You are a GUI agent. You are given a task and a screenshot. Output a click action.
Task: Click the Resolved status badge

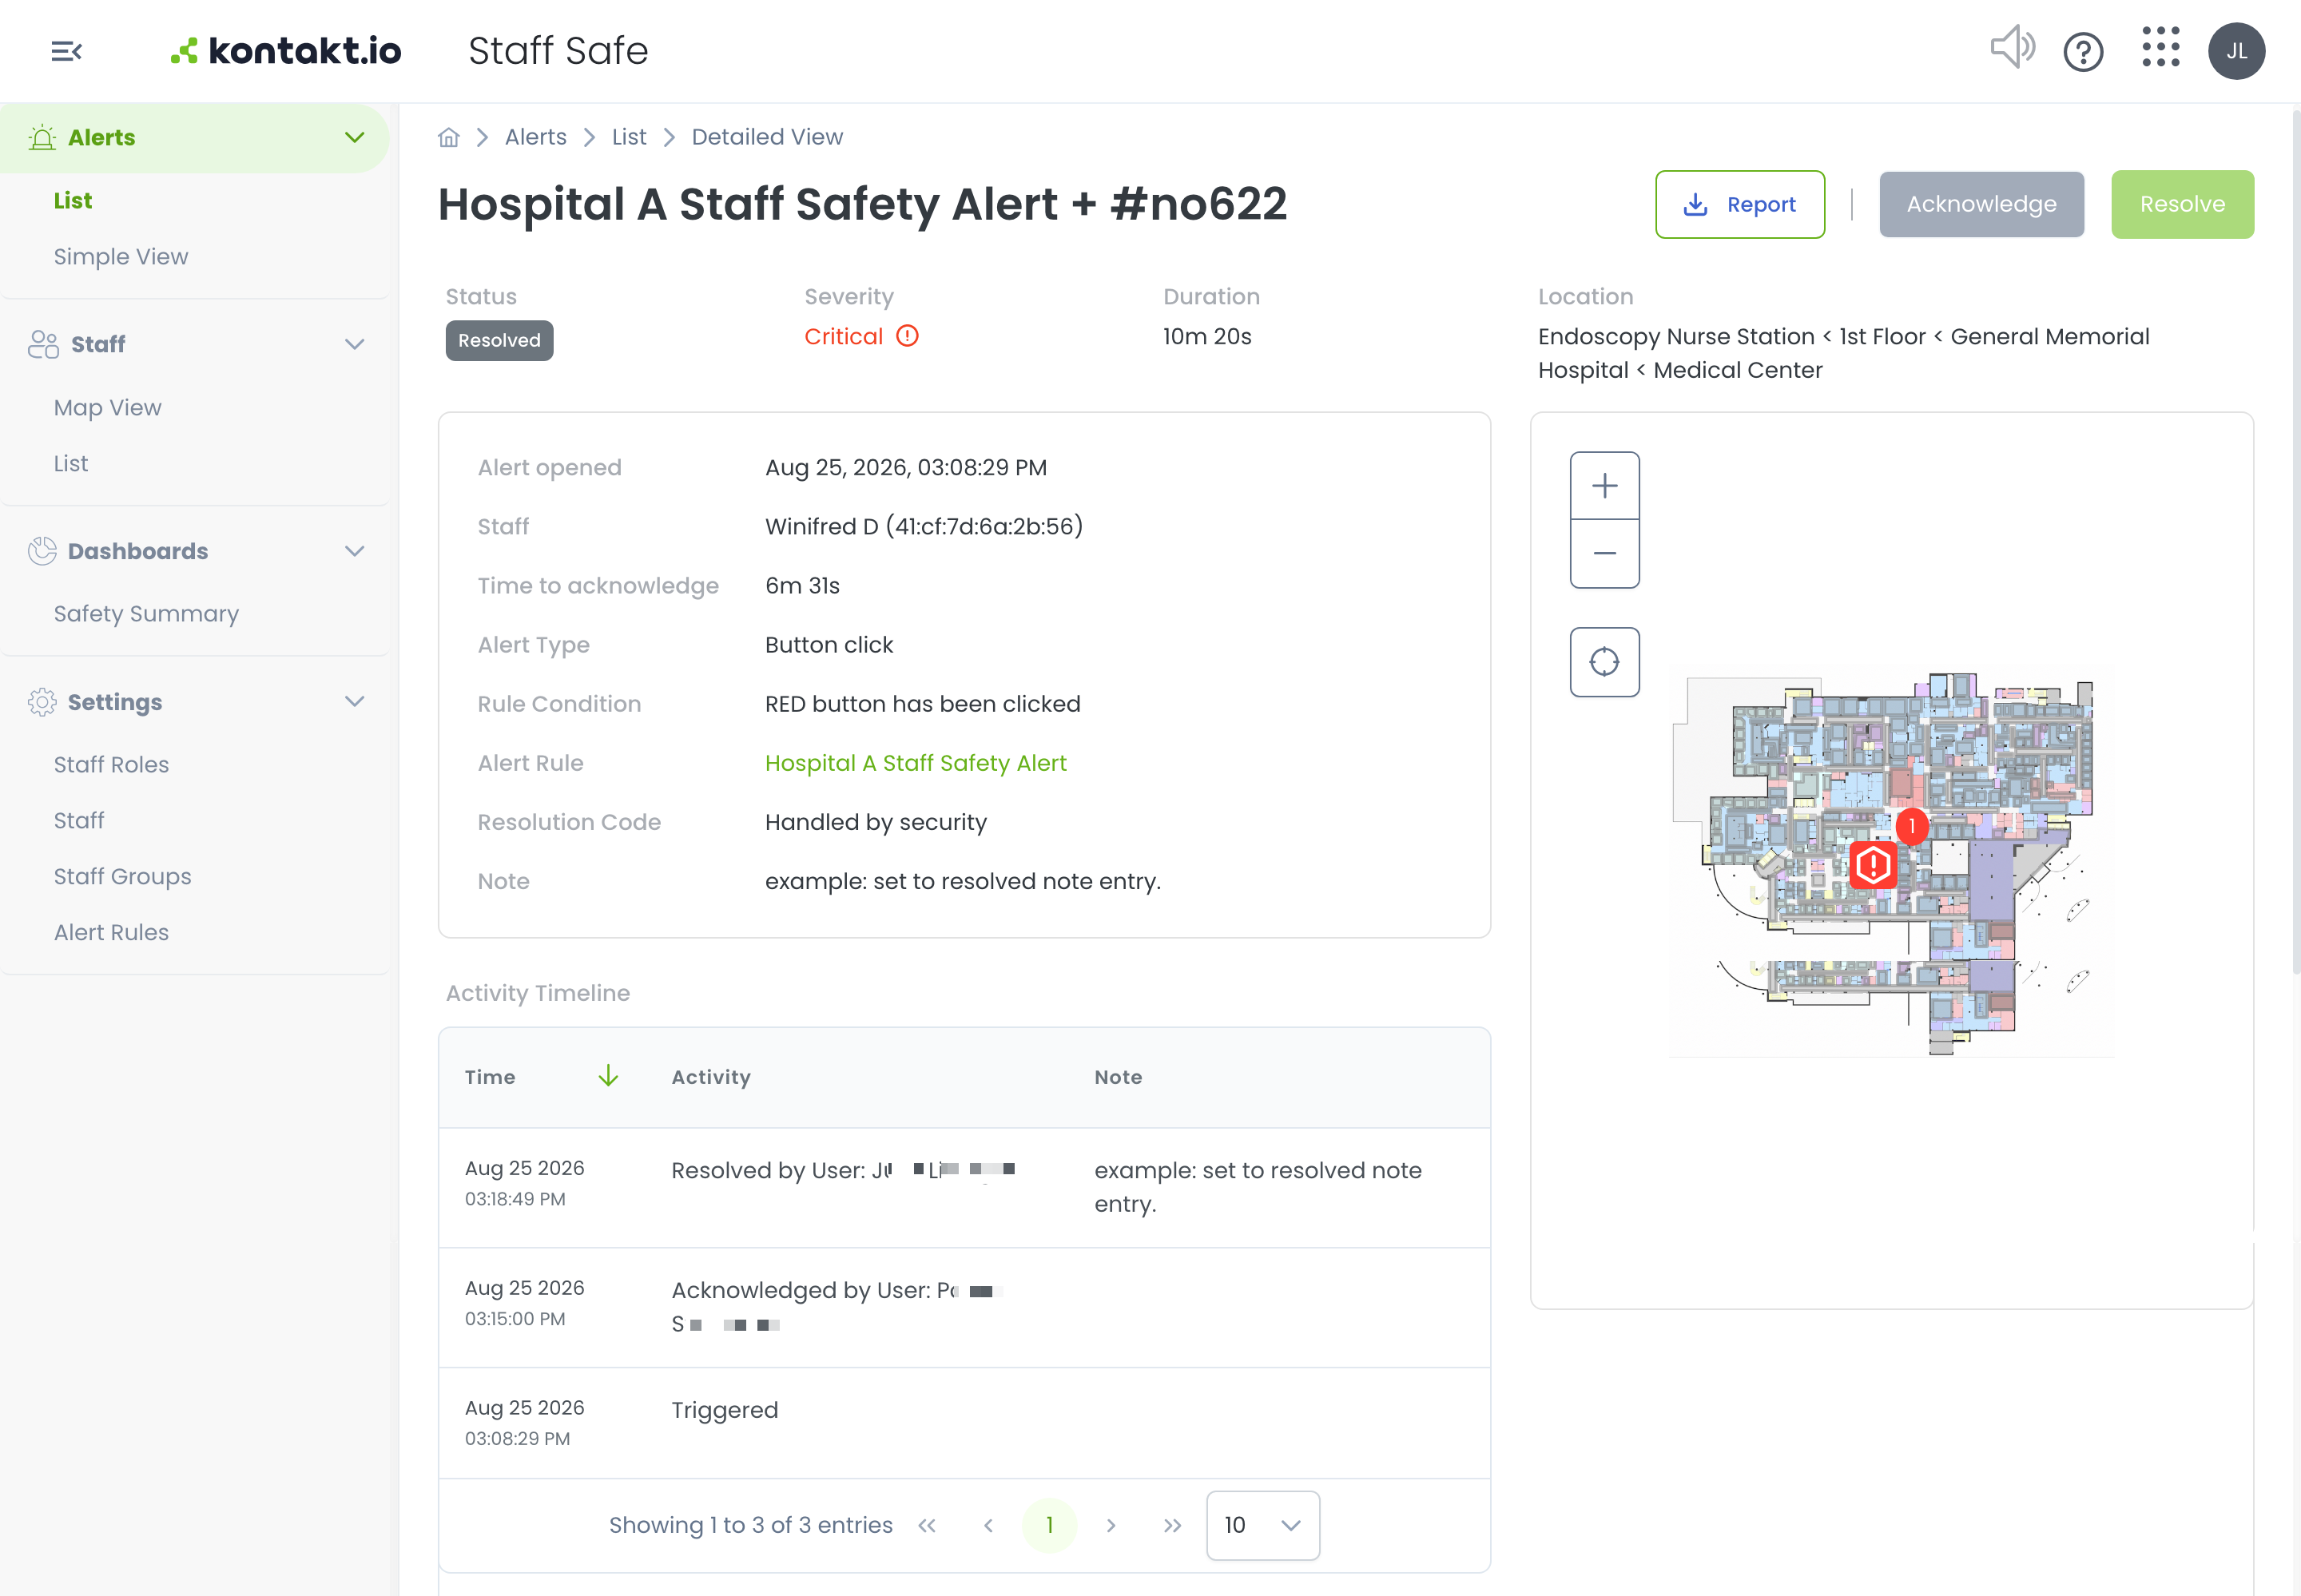[x=499, y=340]
